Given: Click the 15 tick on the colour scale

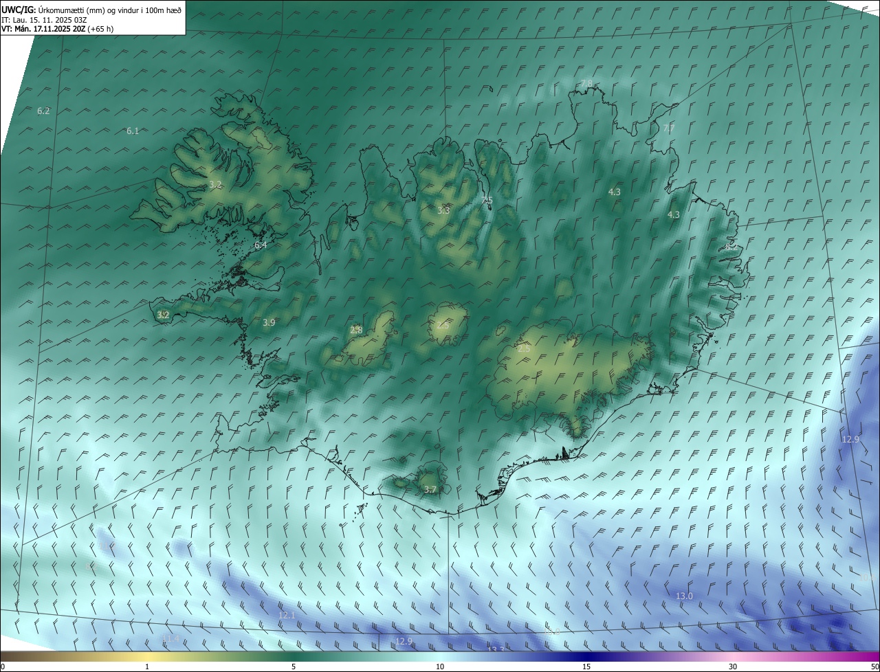Looking at the screenshot, I should [586, 667].
